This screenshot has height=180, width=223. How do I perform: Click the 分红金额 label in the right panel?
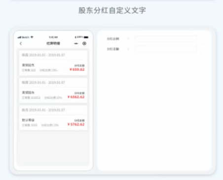pyautogui.click(x=113, y=49)
